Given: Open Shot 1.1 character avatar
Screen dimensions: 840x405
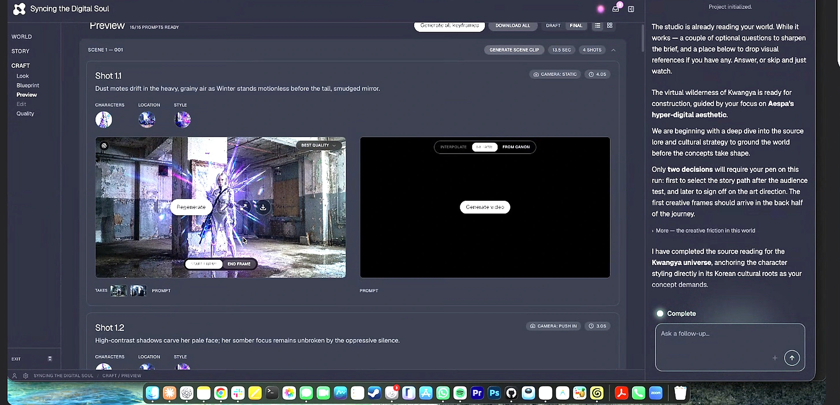Looking at the screenshot, I should click(x=104, y=119).
